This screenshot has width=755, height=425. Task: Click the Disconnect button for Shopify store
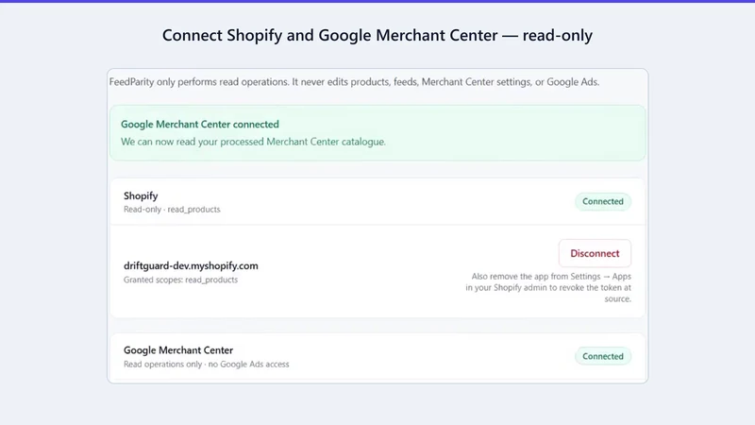coord(595,253)
